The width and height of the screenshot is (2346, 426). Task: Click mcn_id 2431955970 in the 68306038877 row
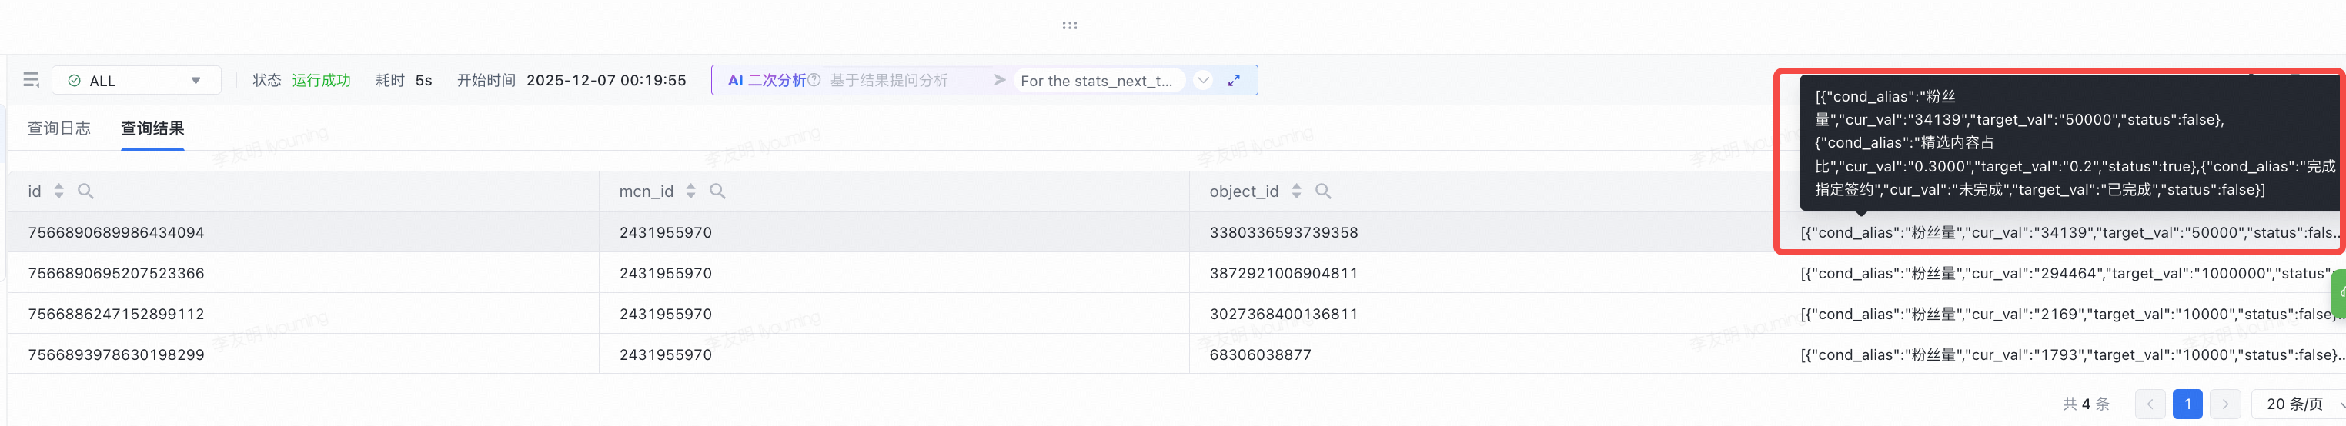coord(666,355)
